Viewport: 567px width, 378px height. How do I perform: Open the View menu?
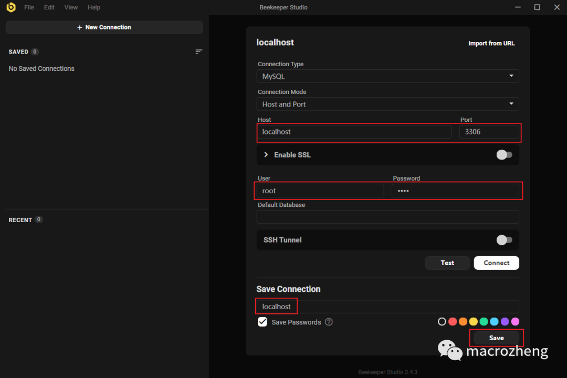pos(71,7)
